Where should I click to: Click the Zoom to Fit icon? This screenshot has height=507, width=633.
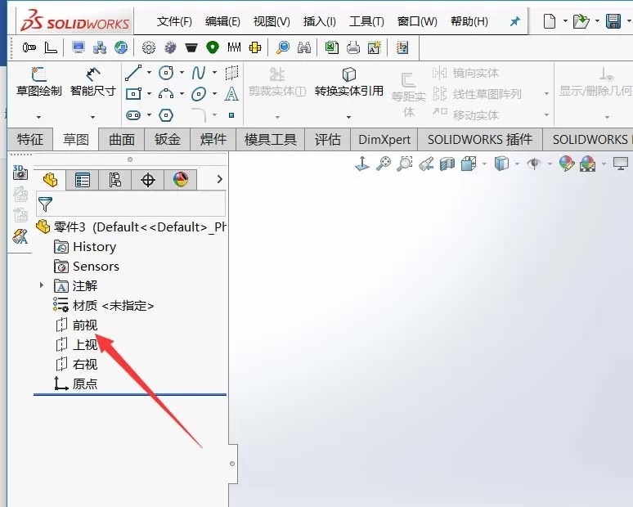383,164
